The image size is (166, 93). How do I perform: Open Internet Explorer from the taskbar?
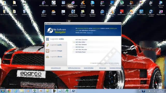pyautogui.click(x=16, y=91)
